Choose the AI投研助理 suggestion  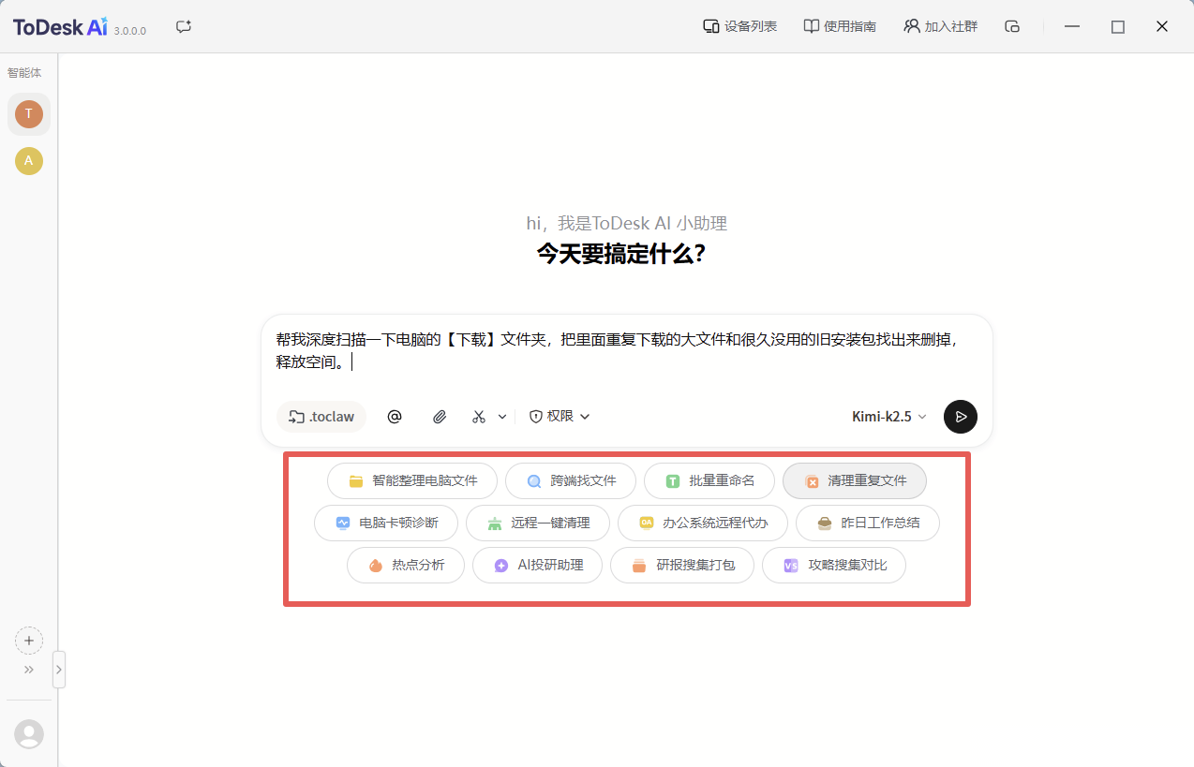tap(538, 565)
